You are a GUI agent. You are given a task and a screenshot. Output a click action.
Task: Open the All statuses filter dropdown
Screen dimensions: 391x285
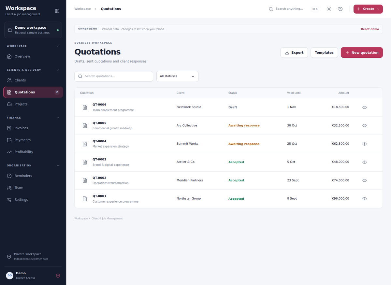click(x=177, y=76)
